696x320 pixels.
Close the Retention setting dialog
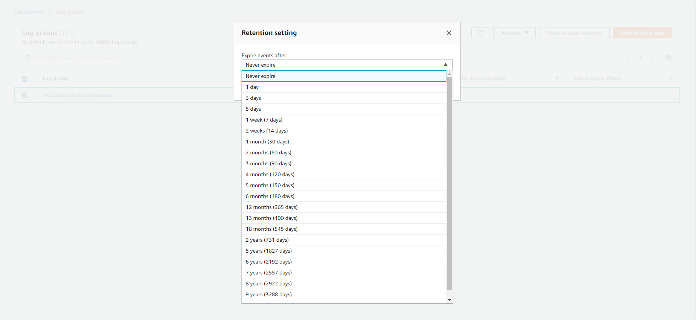point(449,33)
